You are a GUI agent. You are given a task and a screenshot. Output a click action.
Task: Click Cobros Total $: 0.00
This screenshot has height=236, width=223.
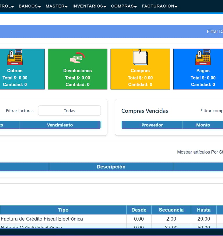pos(15,78)
